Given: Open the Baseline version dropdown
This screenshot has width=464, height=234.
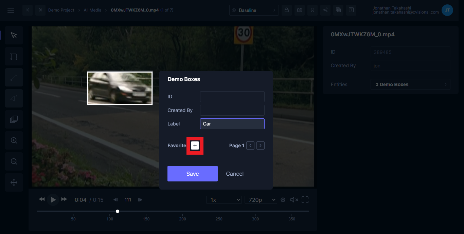Looking at the screenshot, I should 254,10.
